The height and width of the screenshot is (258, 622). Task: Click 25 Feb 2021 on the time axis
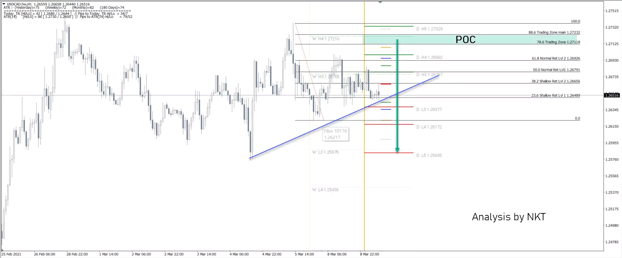click(11, 254)
